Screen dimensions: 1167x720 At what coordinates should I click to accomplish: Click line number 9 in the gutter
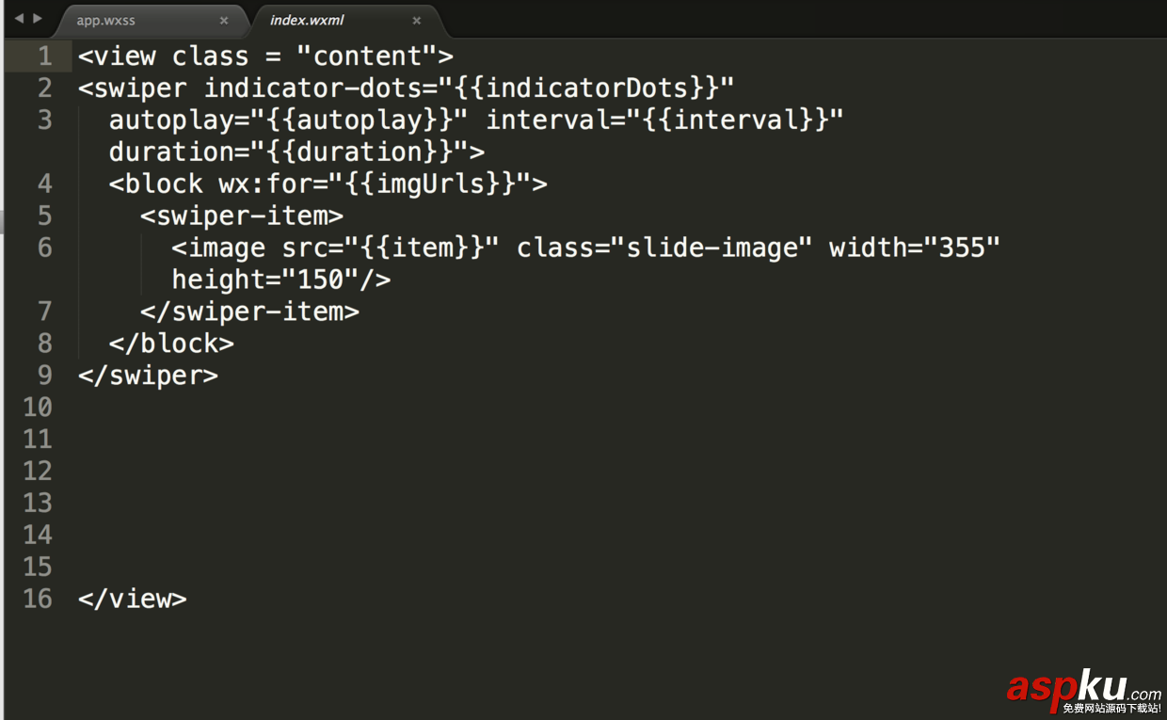click(x=44, y=375)
